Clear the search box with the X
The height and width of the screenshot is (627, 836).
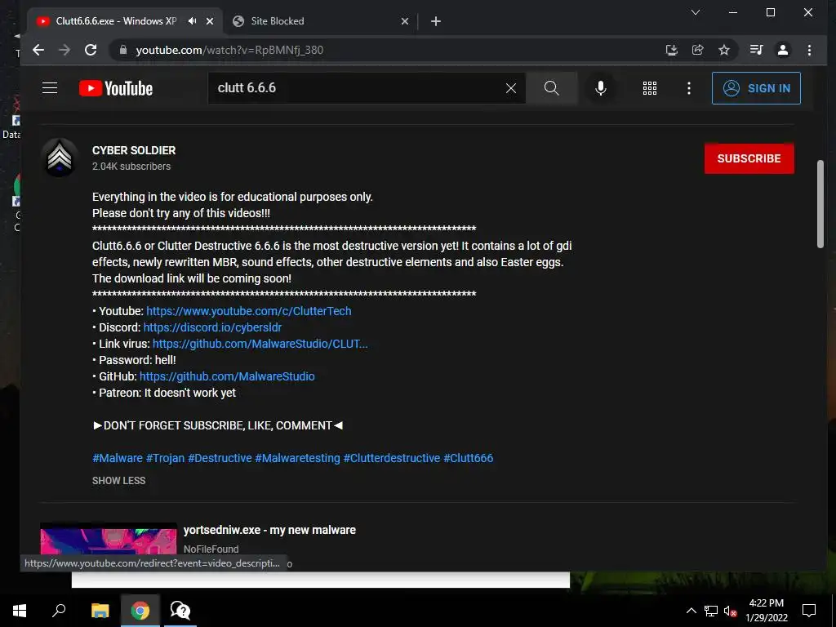point(511,88)
